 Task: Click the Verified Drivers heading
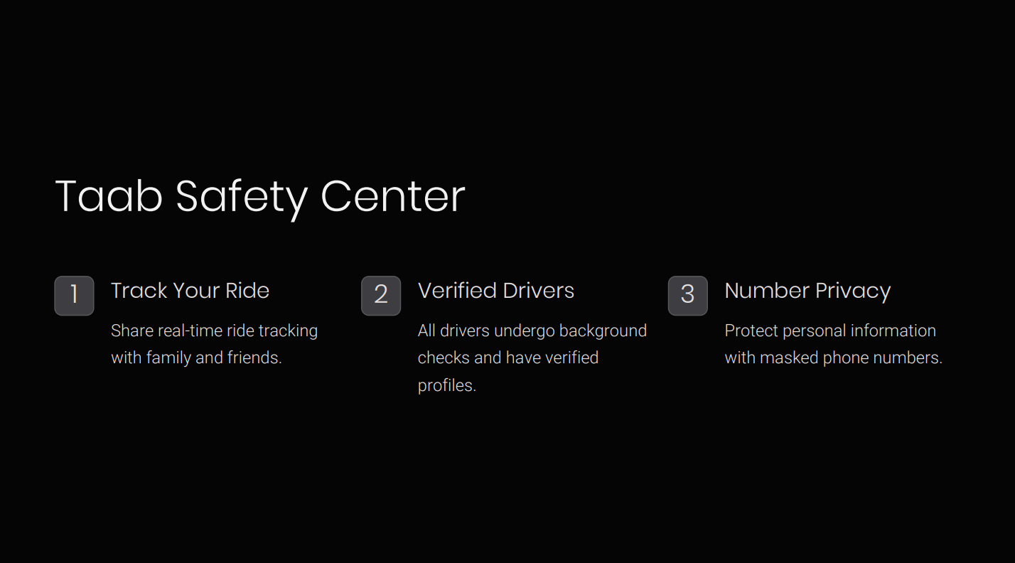click(x=496, y=291)
